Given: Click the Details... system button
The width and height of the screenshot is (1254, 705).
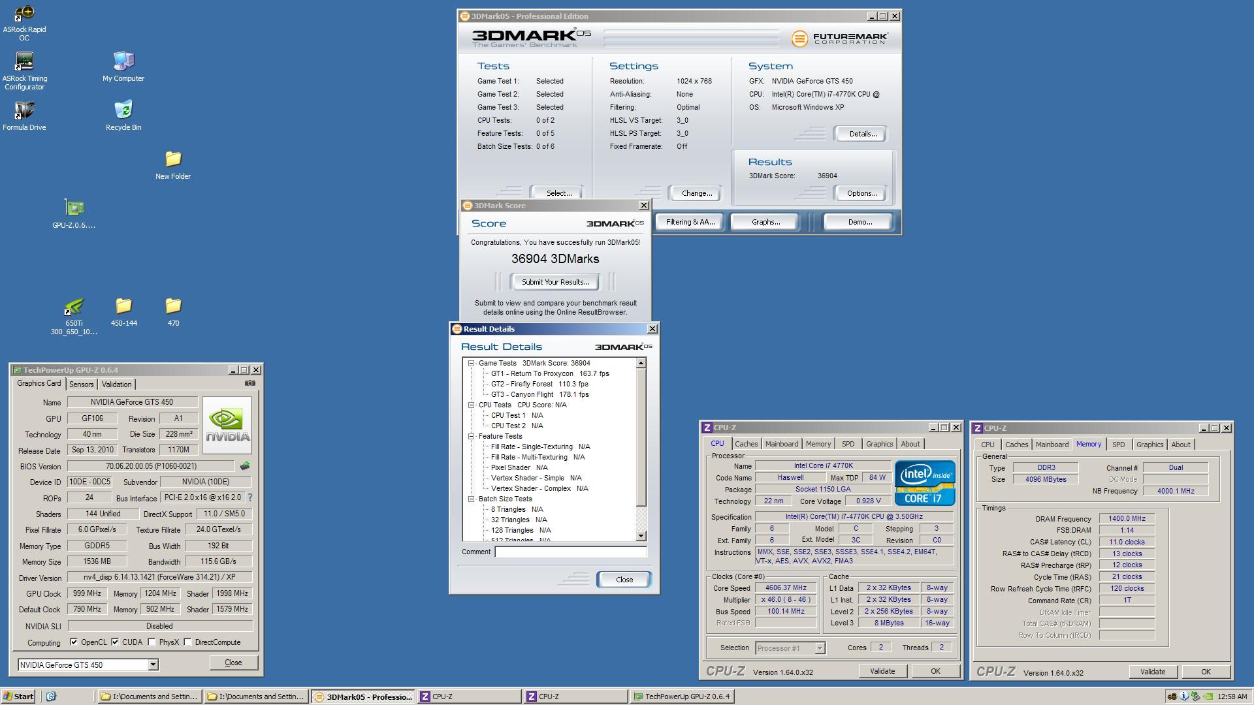Looking at the screenshot, I should point(862,134).
